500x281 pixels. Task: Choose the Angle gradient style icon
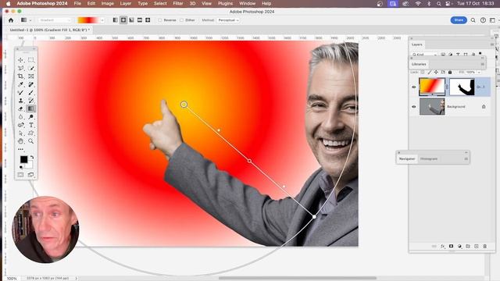(131, 20)
